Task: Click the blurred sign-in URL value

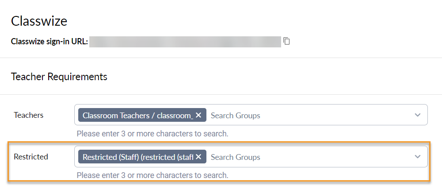Action: [185, 42]
